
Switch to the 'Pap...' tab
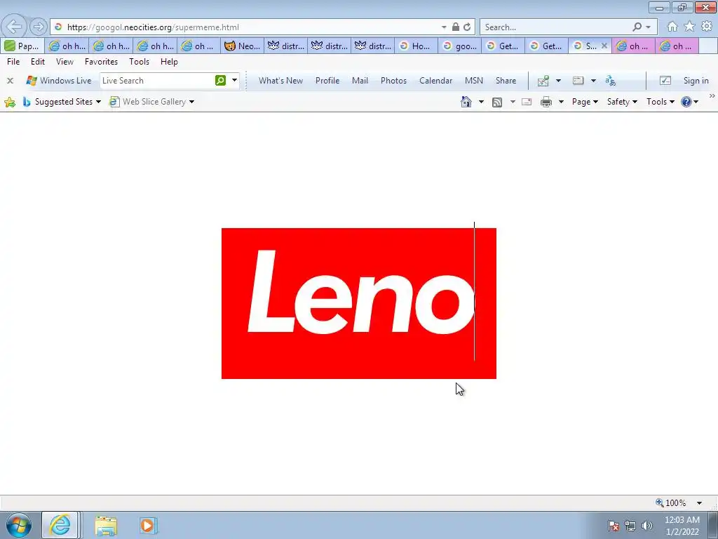click(22, 46)
